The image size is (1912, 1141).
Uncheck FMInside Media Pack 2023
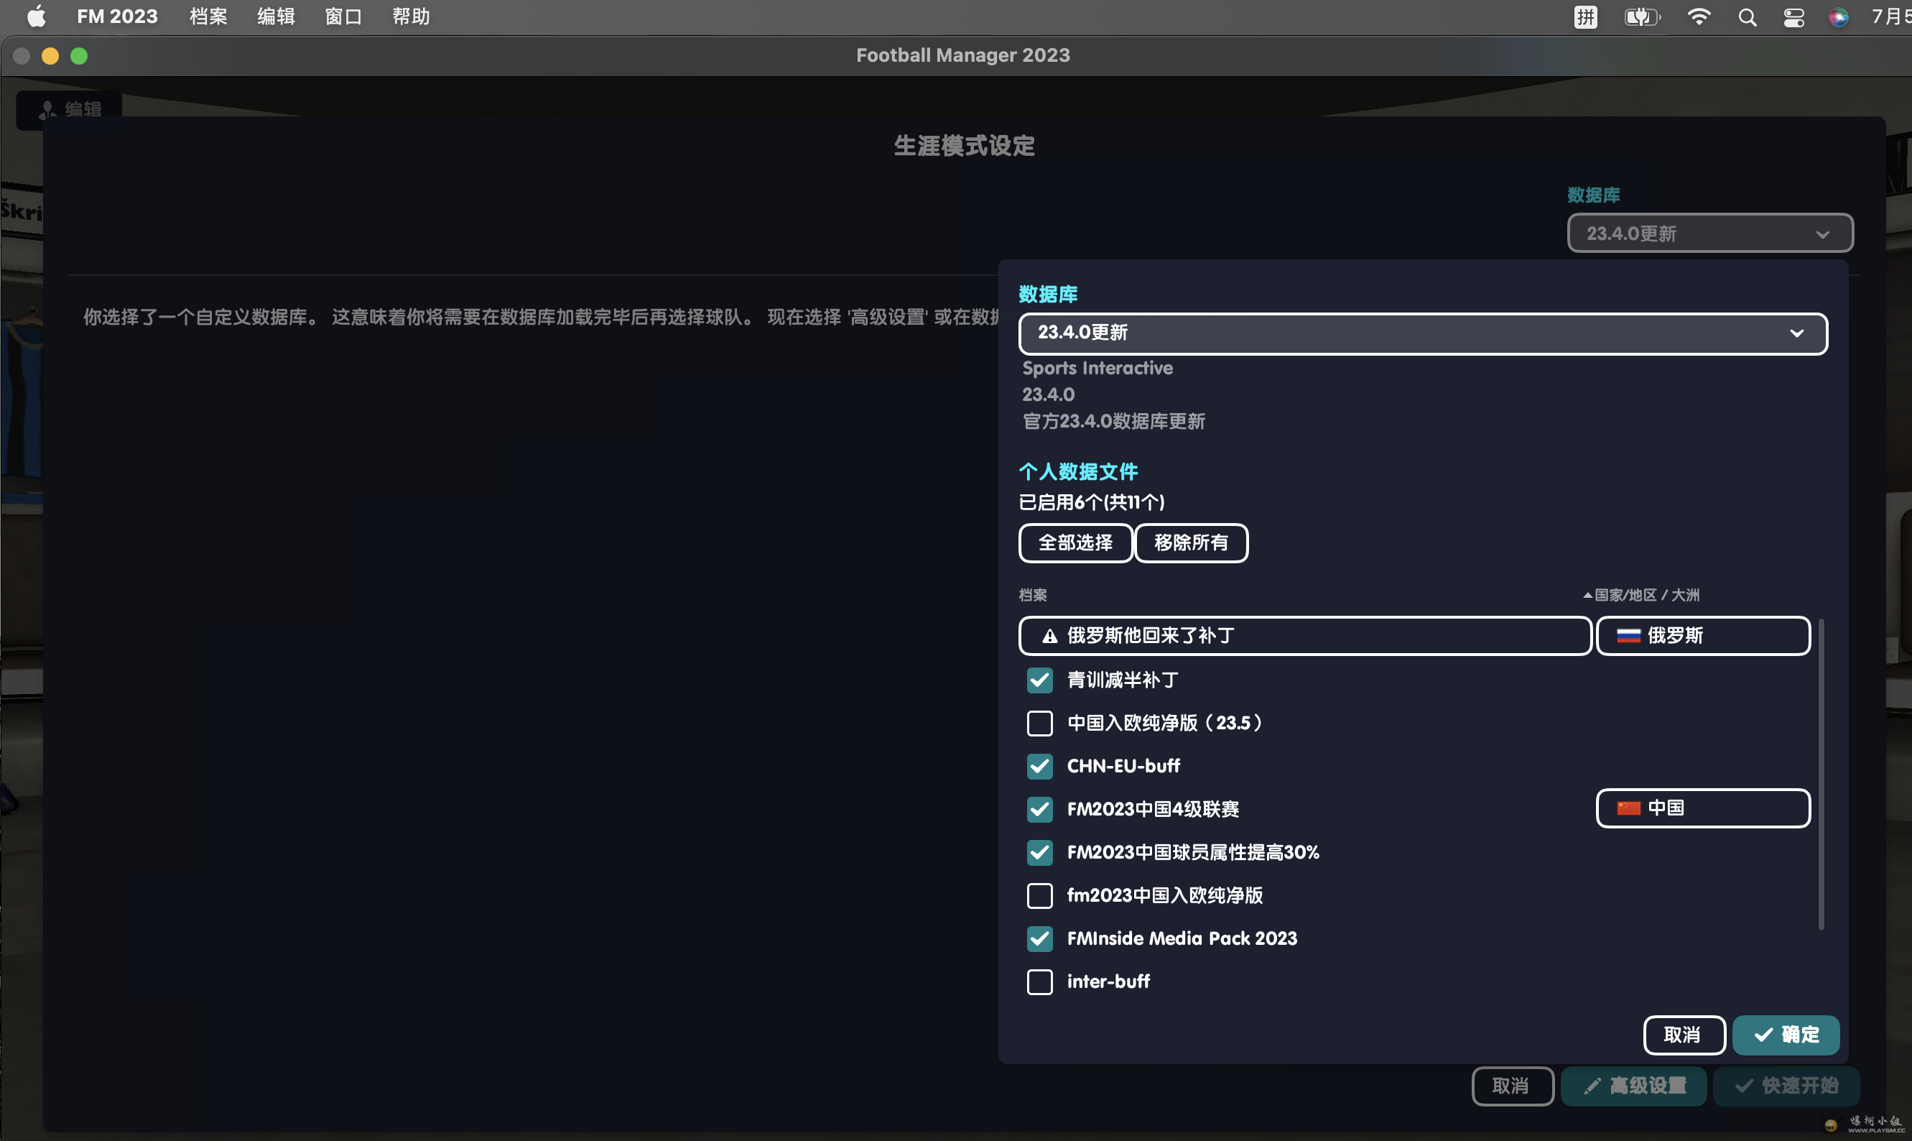[1040, 938]
